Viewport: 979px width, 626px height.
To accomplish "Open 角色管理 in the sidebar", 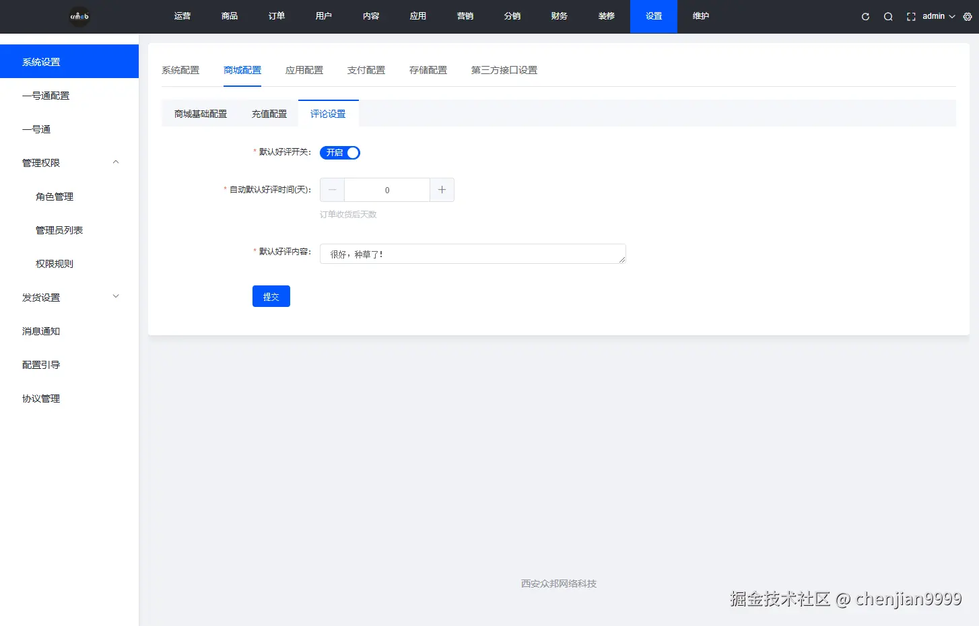I will pos(69,197).
